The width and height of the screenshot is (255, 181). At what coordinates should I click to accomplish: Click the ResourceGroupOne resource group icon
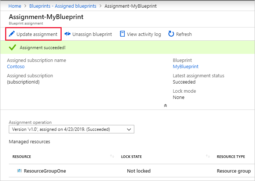19,171
